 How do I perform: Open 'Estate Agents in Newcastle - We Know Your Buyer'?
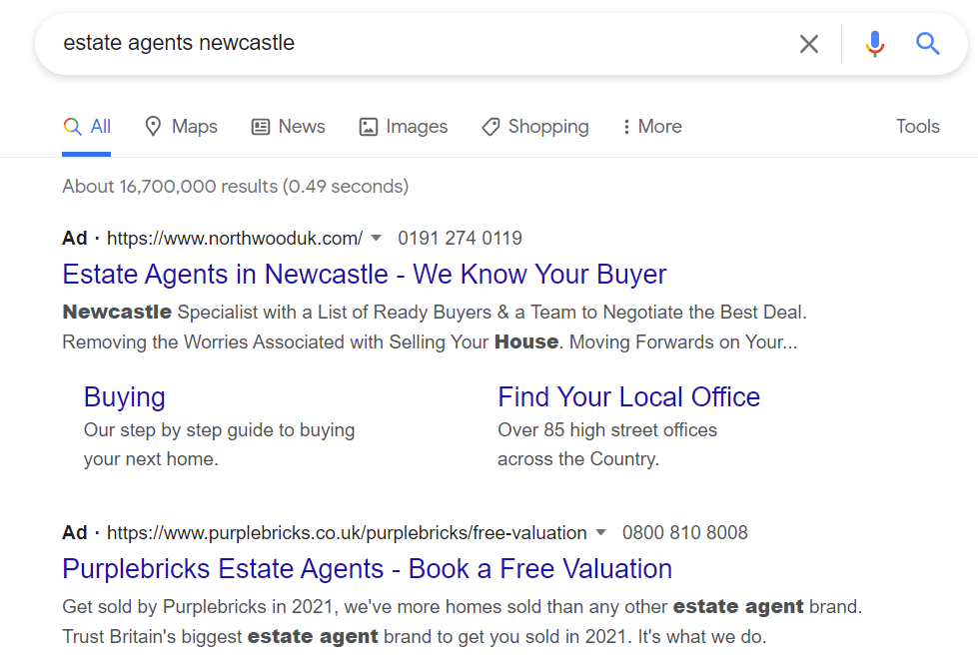[365, 275]
